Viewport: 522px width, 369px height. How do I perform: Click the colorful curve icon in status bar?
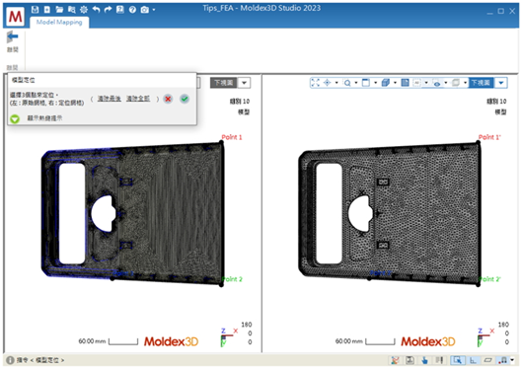tap(395, 360)
